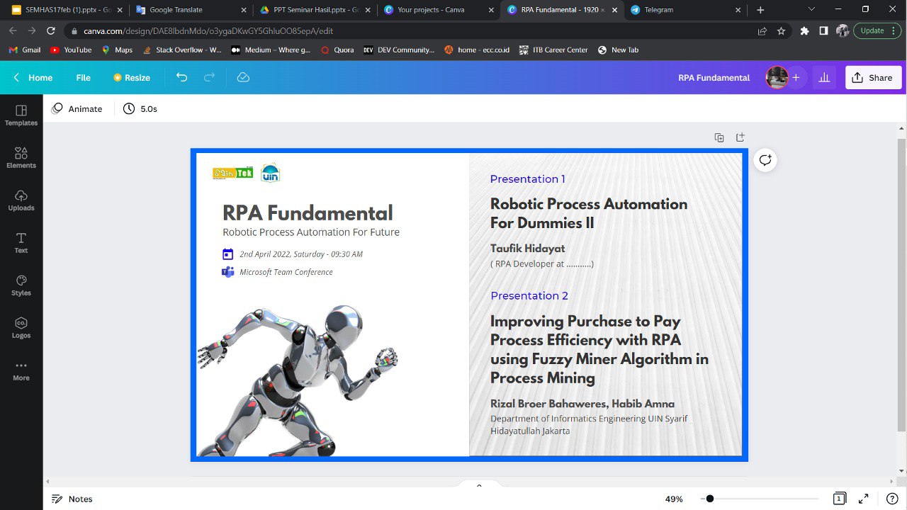Open the Elements panel
The image size is (907, 510).
tap(21, 157)
